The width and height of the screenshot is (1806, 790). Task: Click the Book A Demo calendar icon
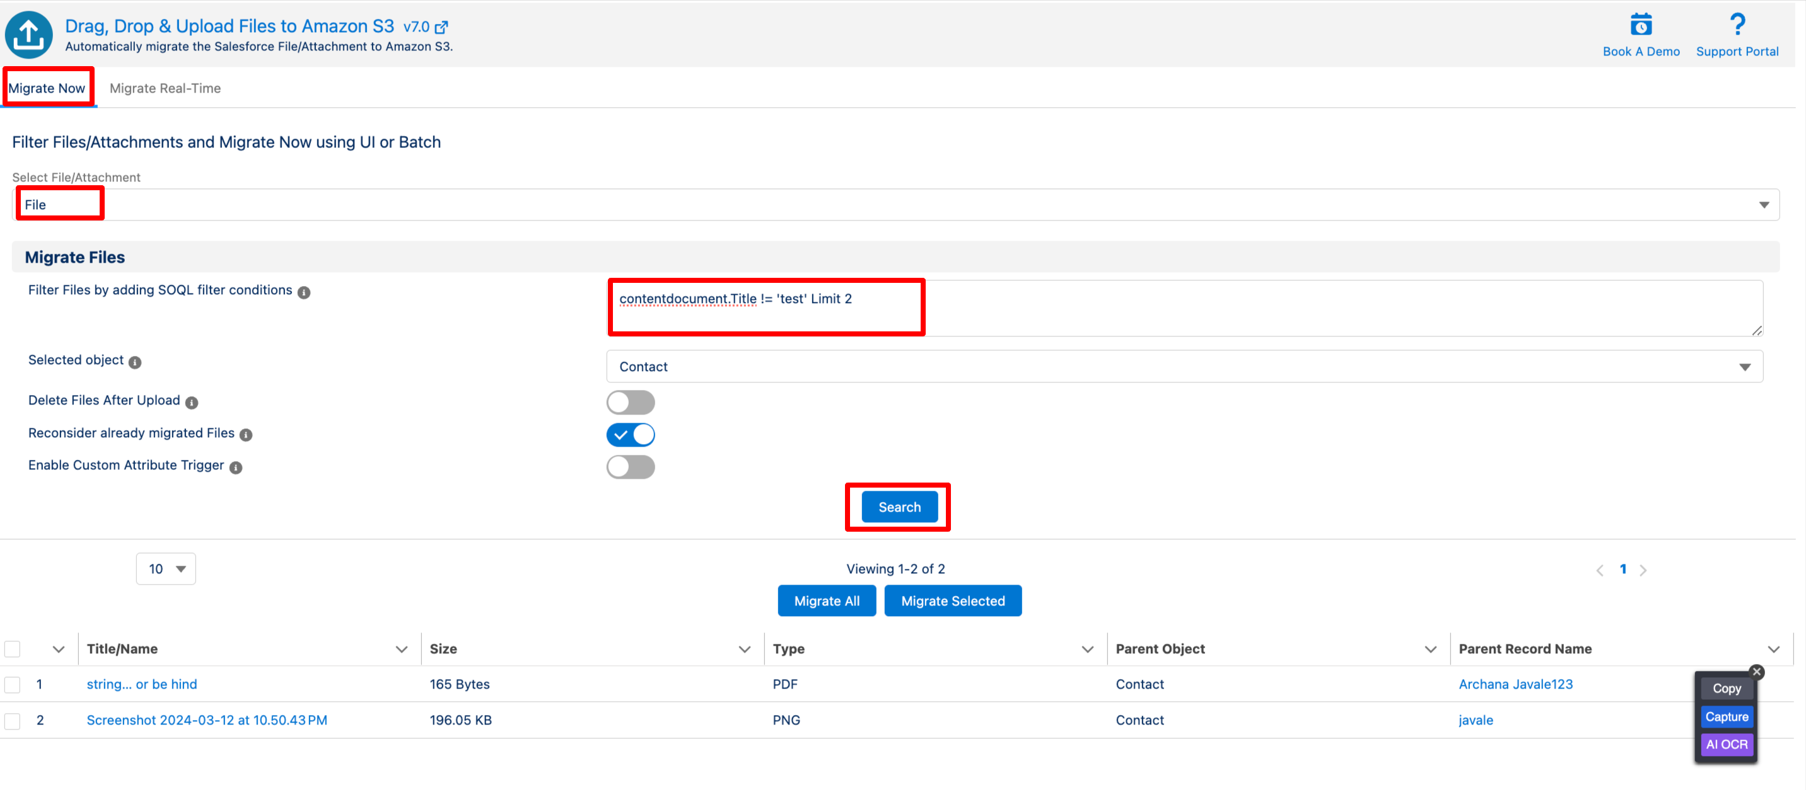point(1641,26)
